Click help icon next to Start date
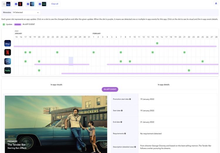This screenshot has height=153, width=220. coord(122,111)
